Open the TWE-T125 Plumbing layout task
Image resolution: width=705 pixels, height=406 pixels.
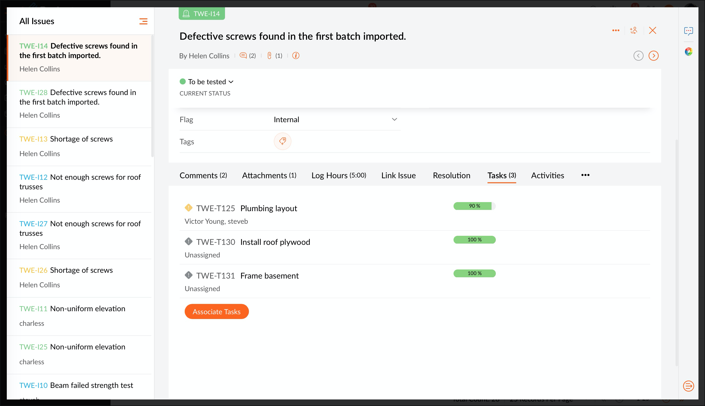(x=268, y=208)
